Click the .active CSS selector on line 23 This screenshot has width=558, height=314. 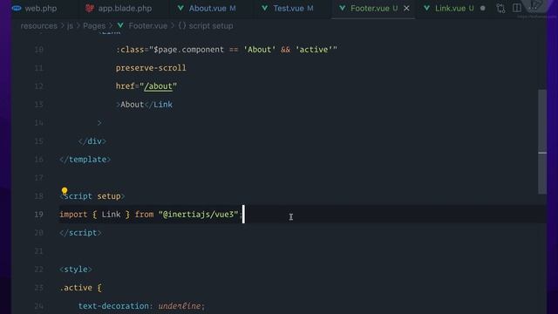(x=76, y=288)
